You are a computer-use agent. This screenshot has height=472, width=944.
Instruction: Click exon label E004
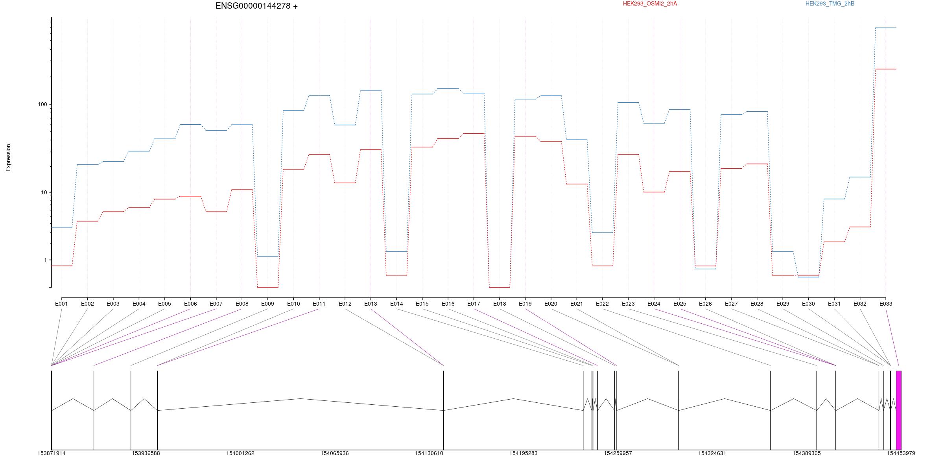[x=139, y=304]
